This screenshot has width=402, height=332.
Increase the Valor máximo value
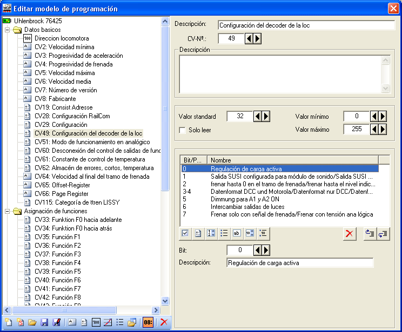[x=383, y=129]
